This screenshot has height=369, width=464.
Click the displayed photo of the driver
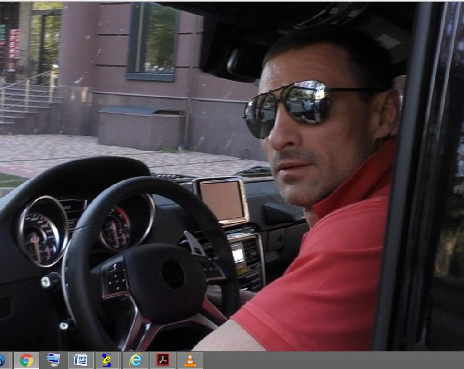232,176
